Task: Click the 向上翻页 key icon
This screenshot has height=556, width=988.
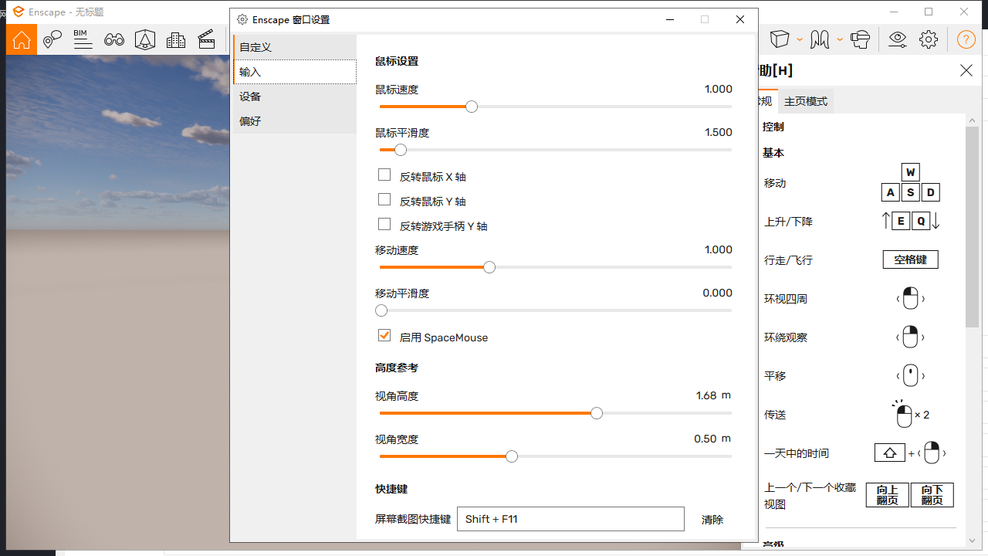Action: point(888,495)
